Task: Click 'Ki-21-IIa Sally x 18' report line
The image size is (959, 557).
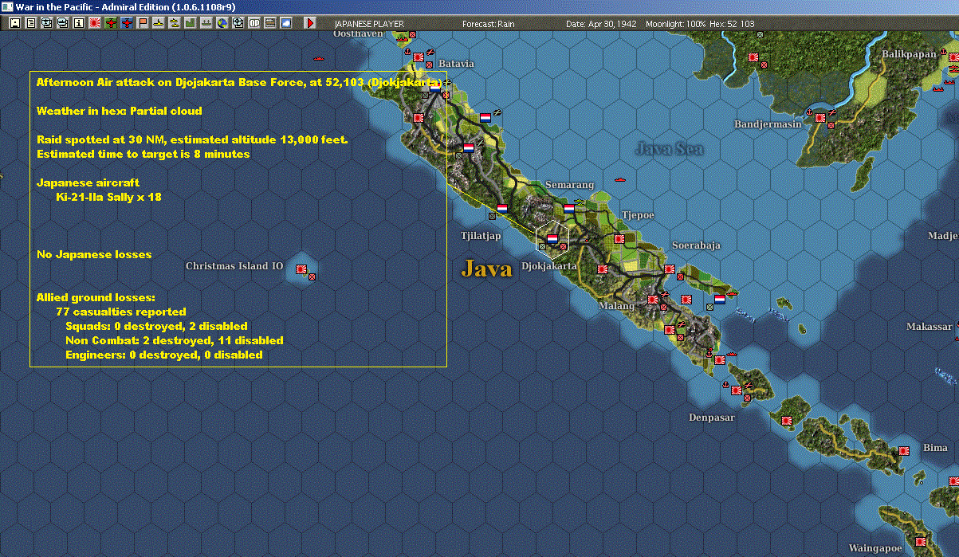Action: pyautogui.click(x=109, y=197)
